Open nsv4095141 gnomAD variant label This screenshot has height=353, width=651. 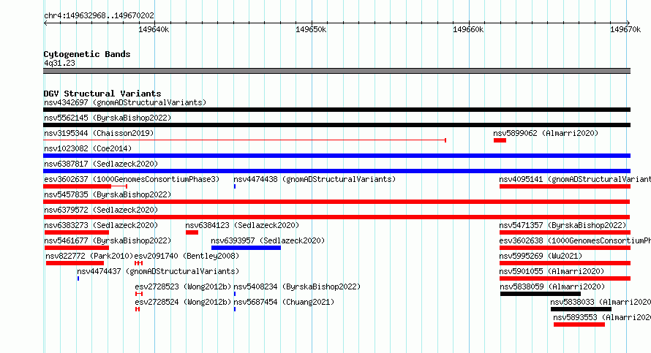point(575,179)
